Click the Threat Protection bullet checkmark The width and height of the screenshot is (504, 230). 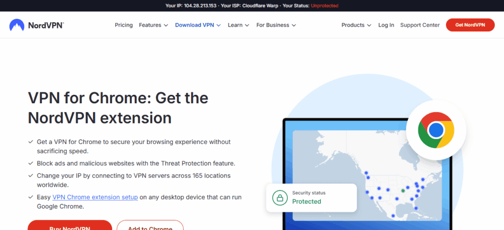[x=31, y=163]
